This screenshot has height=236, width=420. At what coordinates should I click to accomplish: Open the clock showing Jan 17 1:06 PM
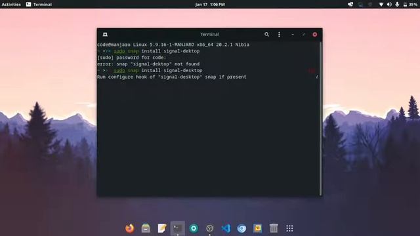(x=210, y=5)
